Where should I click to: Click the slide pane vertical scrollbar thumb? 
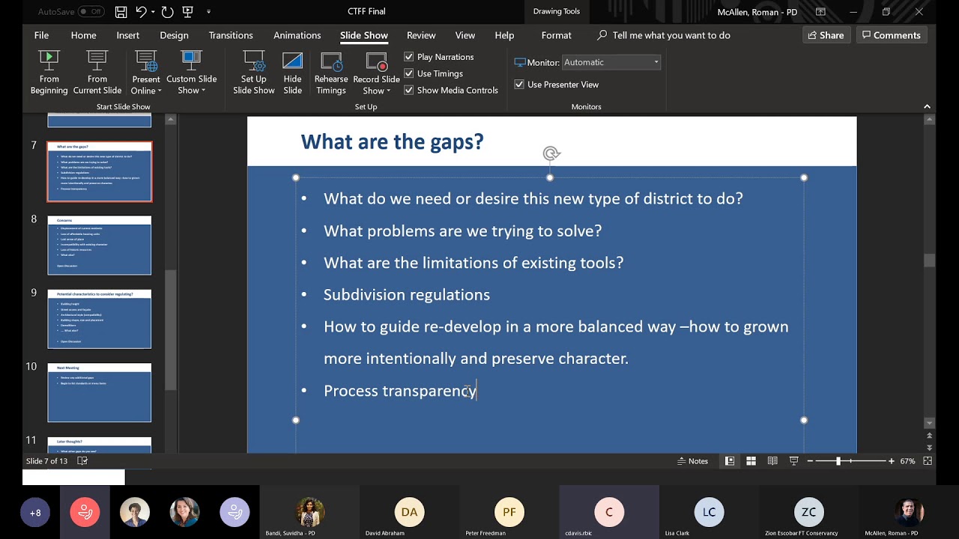929,261
